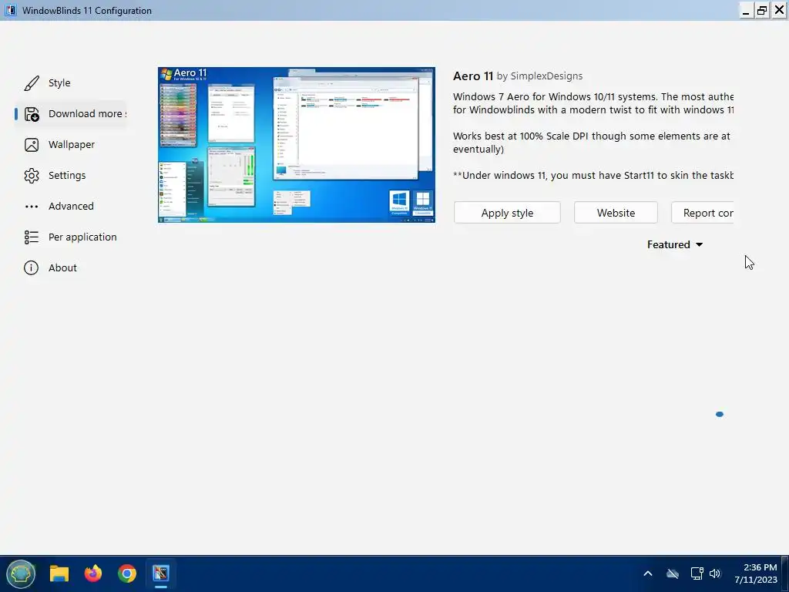Click the Aero 11 preview thumbnail

click(297, 144)
